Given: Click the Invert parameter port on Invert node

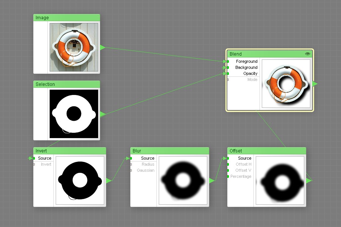Looking at the screenshot, I should click(34, 165).
